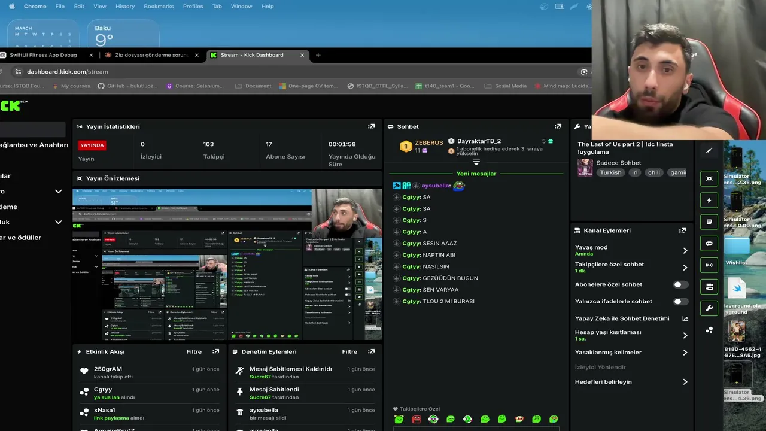The width and height of the screenshot is (766, 431).
Task: Select the clown emote in emote row
Action: pos(519,419)
